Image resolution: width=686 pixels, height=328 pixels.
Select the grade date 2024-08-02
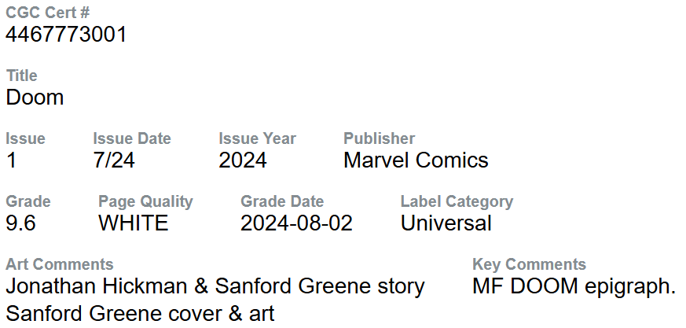coord(296,223)
